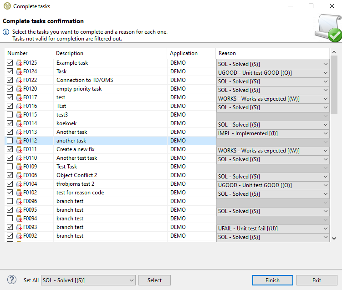Click the task icon for F0104
The width and height of the screenshot is (342, 290).
20,184
